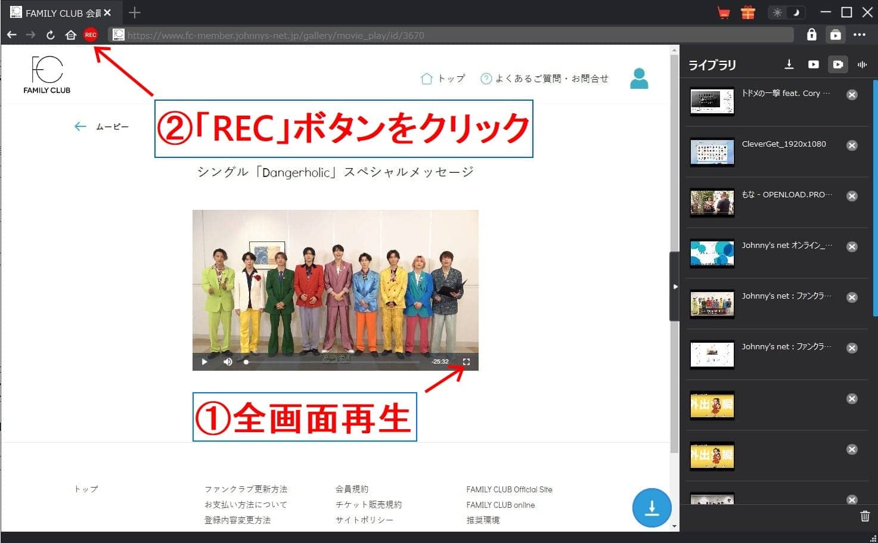Open the トドメの一撃 feat. Cory thumbnail

click(x=712, y=102)
